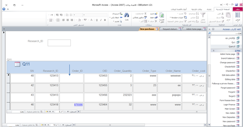Click the Toggle Filter funnel icon

tap(185, 21)
